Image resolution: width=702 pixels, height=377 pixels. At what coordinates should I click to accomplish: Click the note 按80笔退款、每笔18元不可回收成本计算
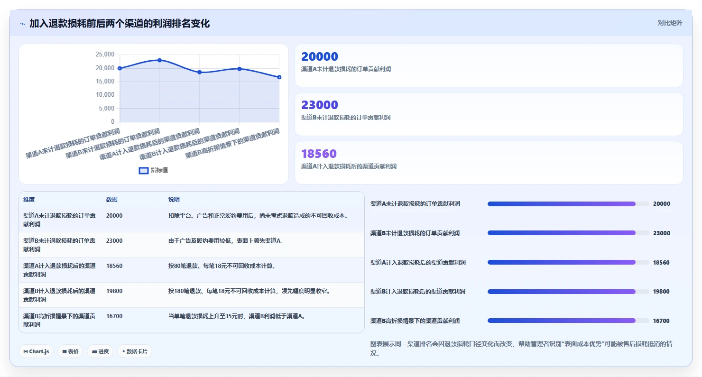[222, 266]
